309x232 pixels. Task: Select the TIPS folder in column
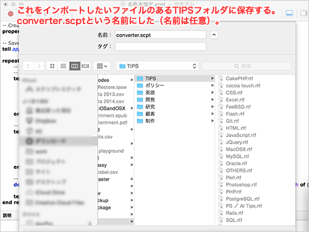click(175, 79)
